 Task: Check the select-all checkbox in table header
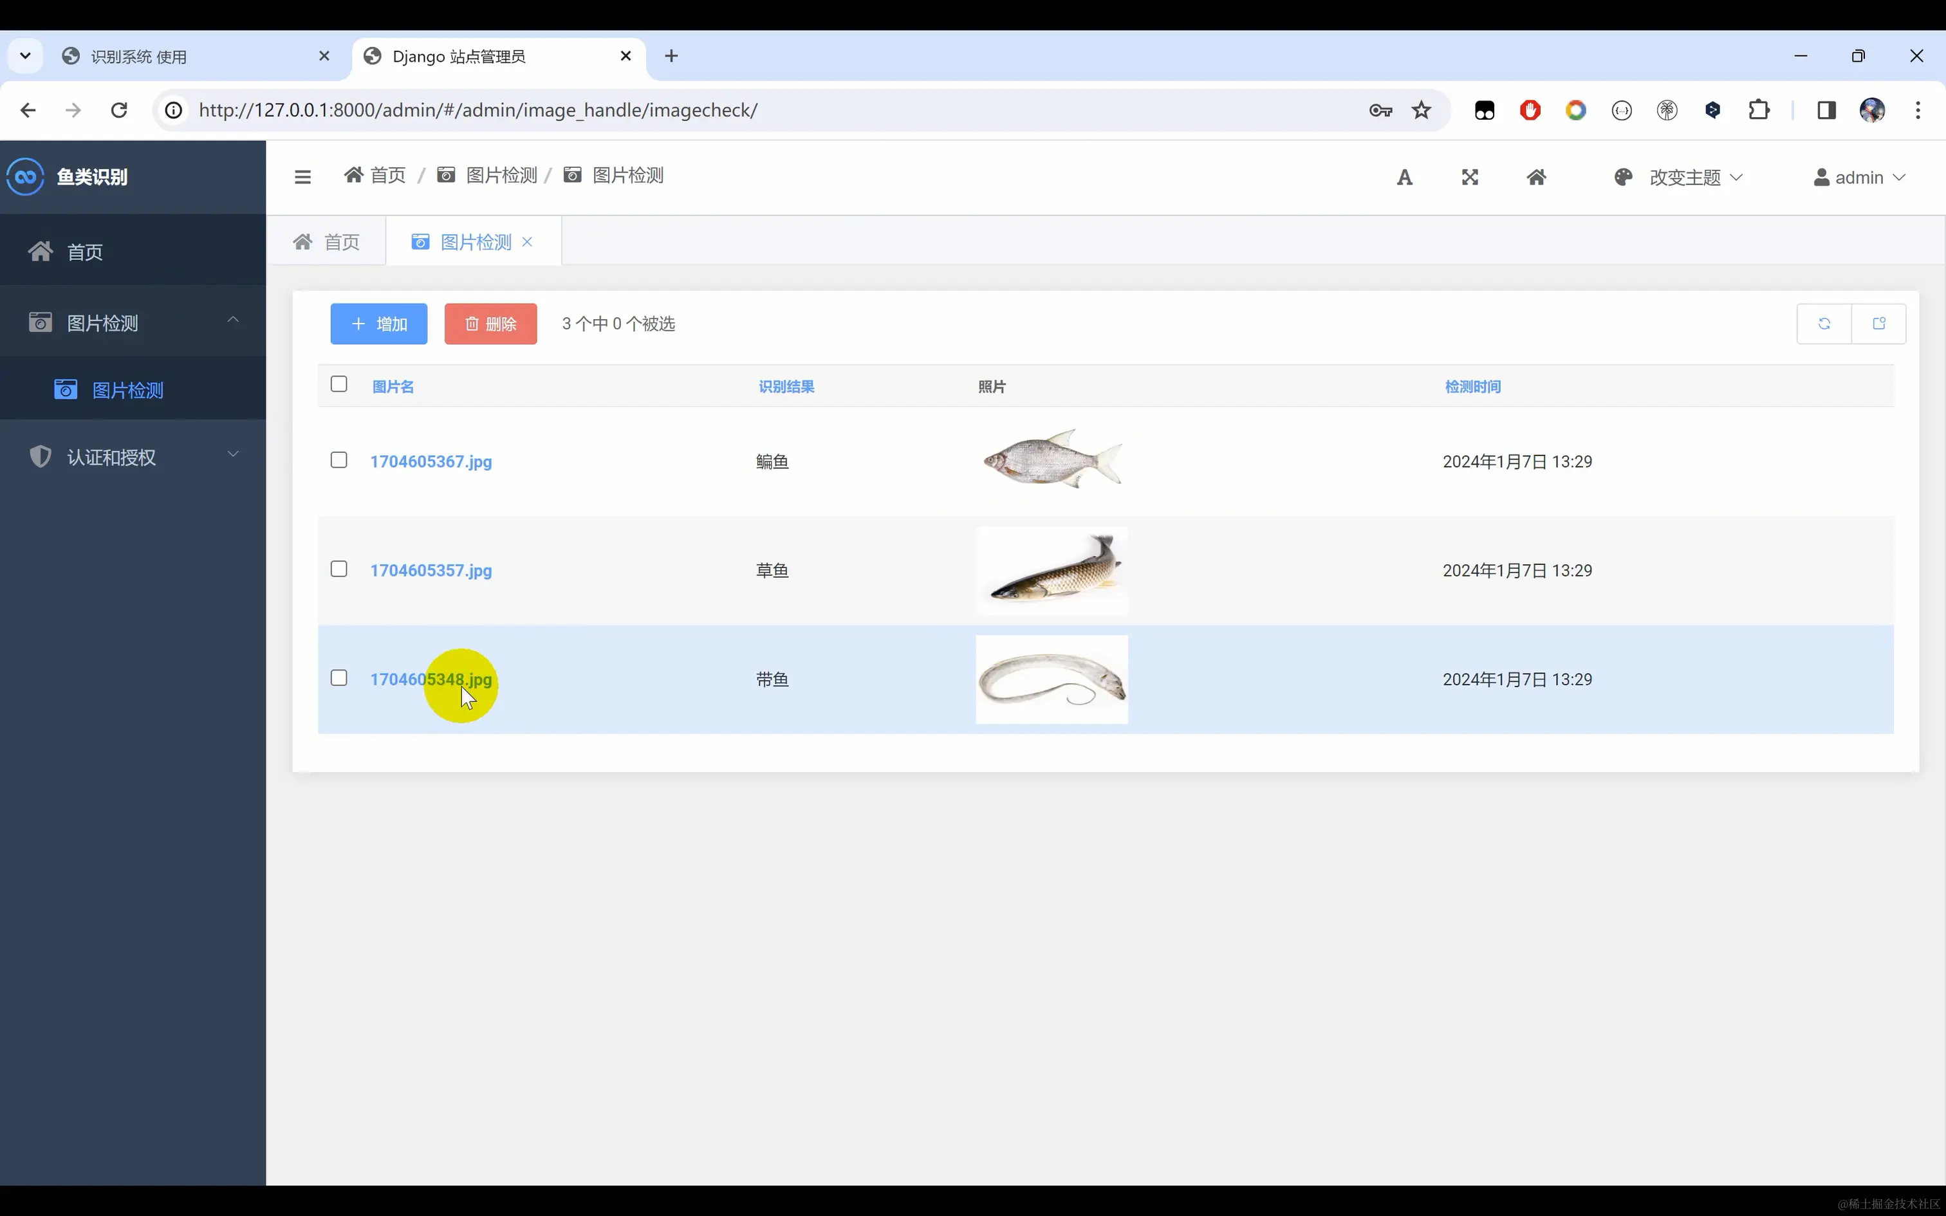click(x=338, y=385)
